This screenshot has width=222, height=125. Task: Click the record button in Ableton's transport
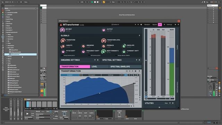tap(97, 2)
